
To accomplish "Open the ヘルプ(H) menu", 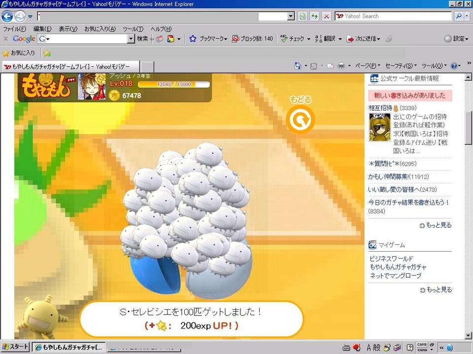I will pos(161,29).
